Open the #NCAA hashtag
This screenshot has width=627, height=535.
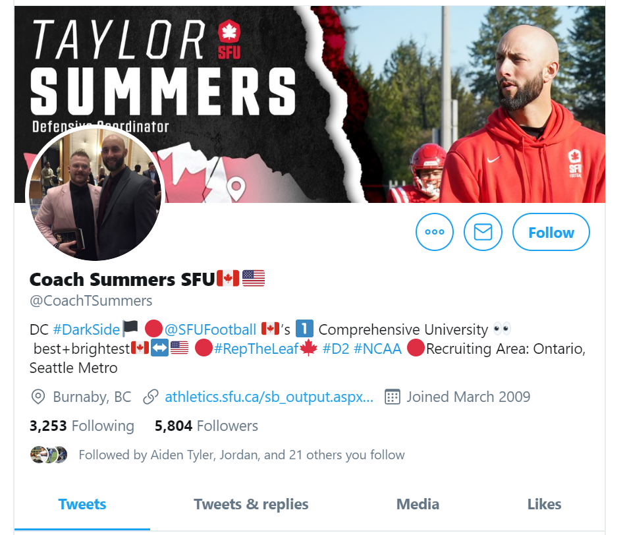(377, 349)
